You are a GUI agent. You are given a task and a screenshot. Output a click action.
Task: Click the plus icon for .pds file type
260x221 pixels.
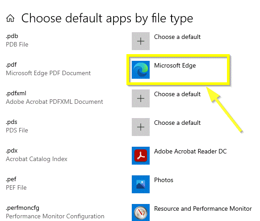click(141, 127)
